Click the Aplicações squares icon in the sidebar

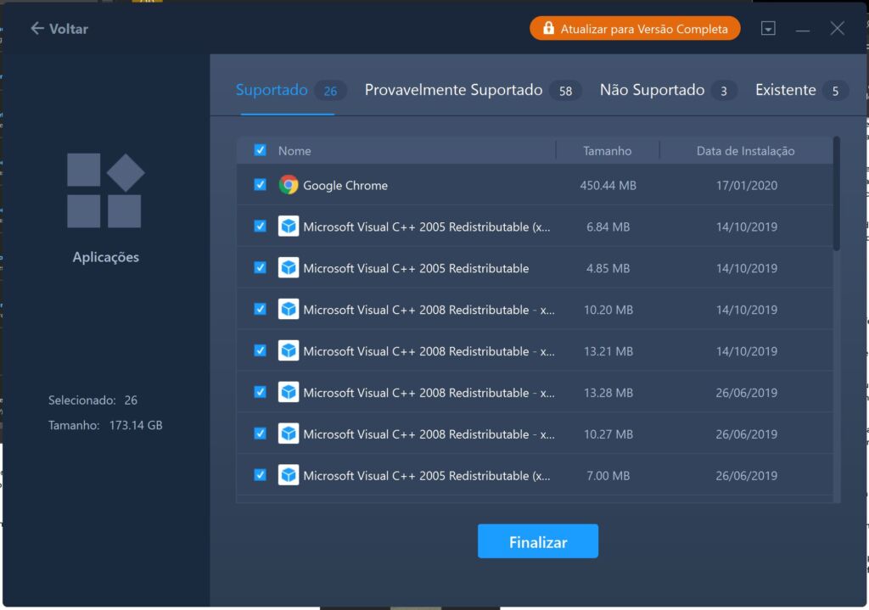click(106, 191)
